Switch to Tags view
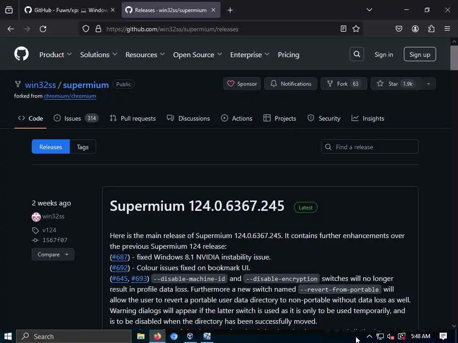This screenshot has width=458, height=343. click(x=83, y=146)
